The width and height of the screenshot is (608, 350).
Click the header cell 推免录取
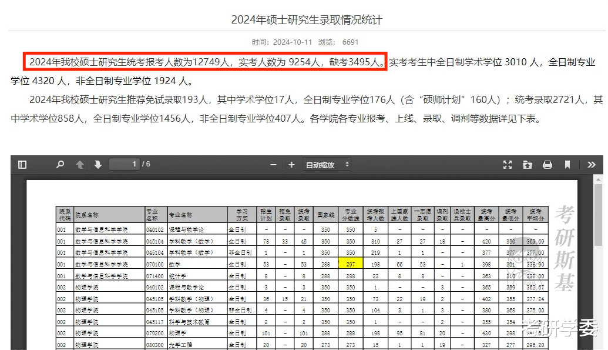(x=284, y=215)
